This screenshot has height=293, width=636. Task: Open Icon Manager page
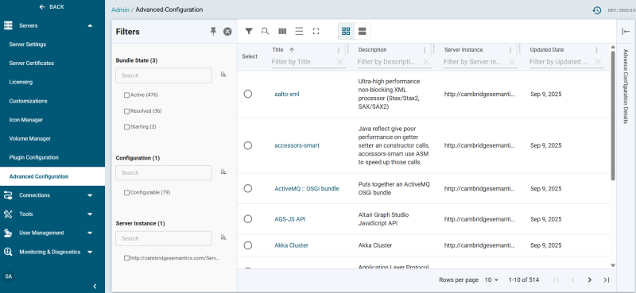26,120
